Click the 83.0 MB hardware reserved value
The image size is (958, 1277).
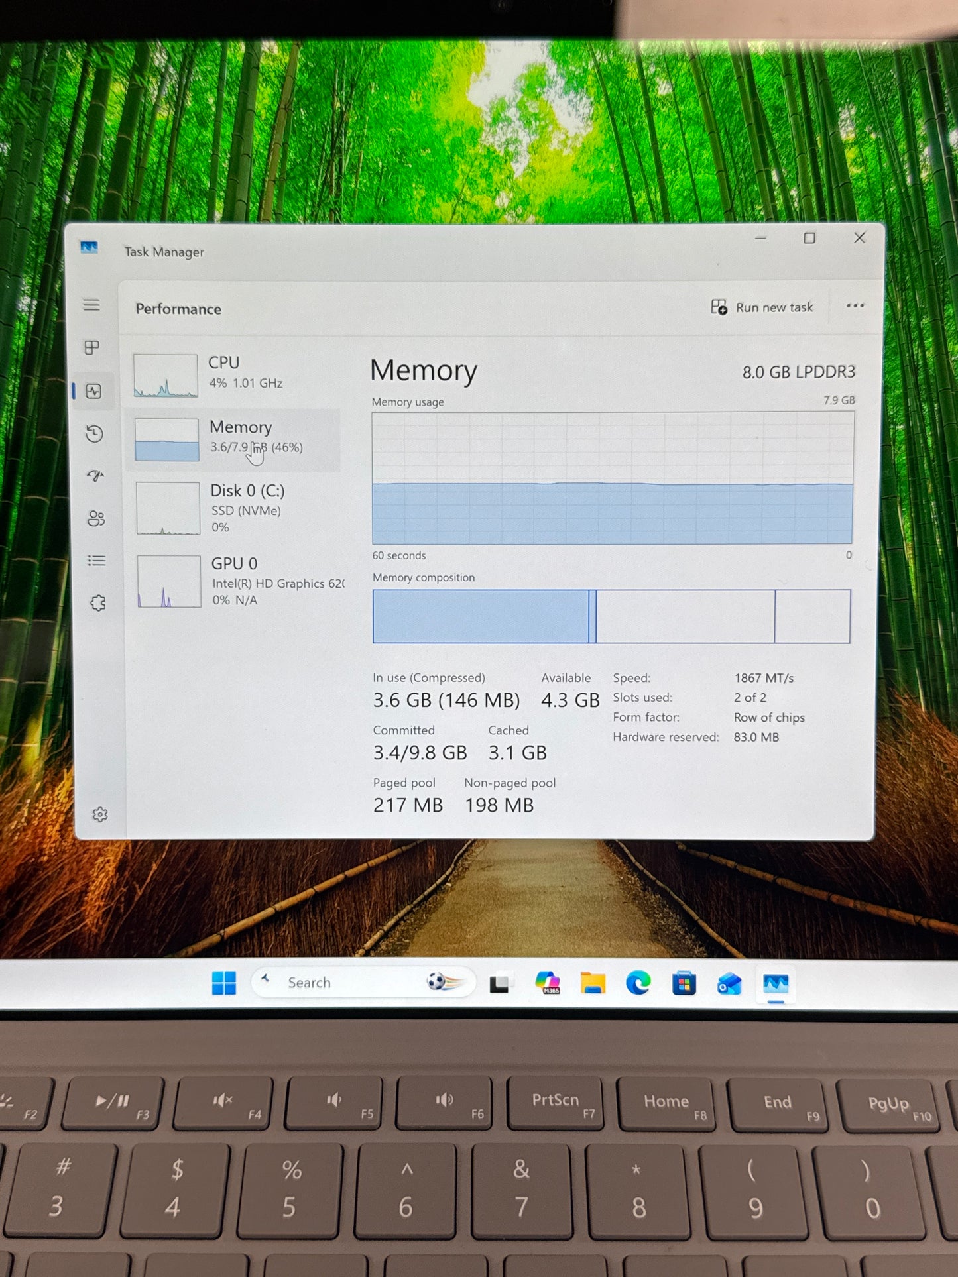(x=756, y=737)
